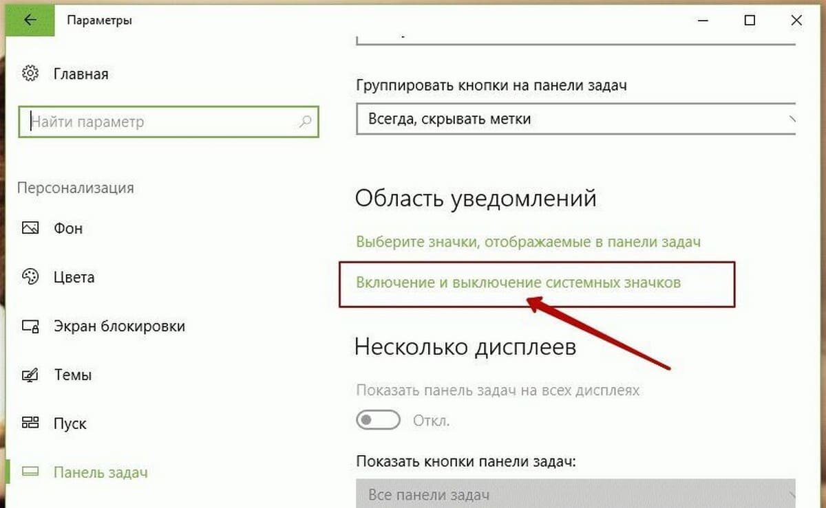Select the Главная gear icon
Viewport: 826px width, 508px height.
click(30, 74)
